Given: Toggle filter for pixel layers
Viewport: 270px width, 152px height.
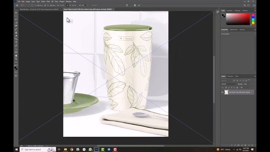Looking at the screenshot, I should pyautogui.click(x=234, y=81).
